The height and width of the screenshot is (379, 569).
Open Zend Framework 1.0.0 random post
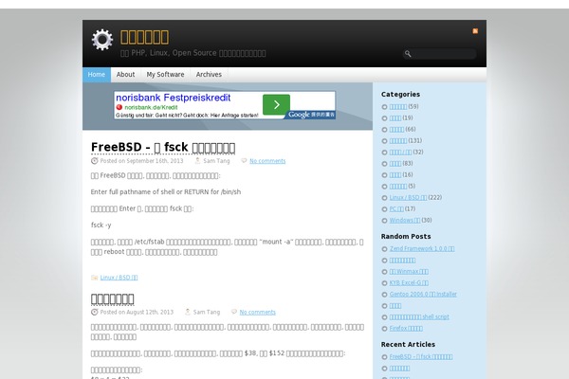pyautogui.click(x=422, y=249)
